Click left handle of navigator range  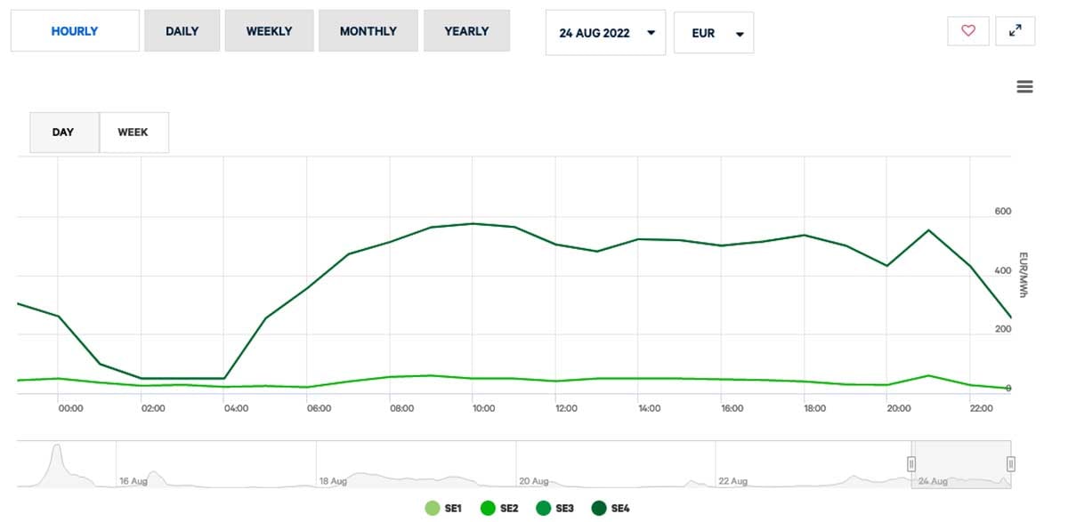point(911,464)
